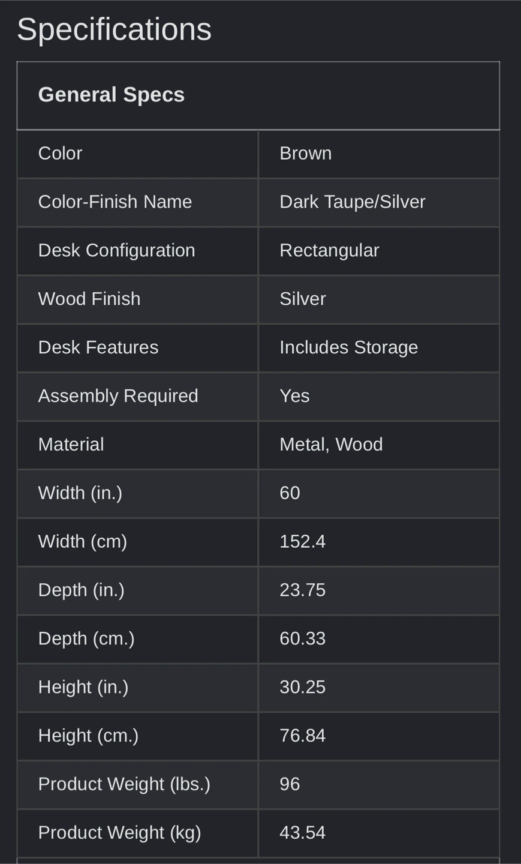This screenshot has width=521, height=864.
Task: Select the Depth (cm.) value 60.33
Action: pyautogui.click(x=303, y=639)
